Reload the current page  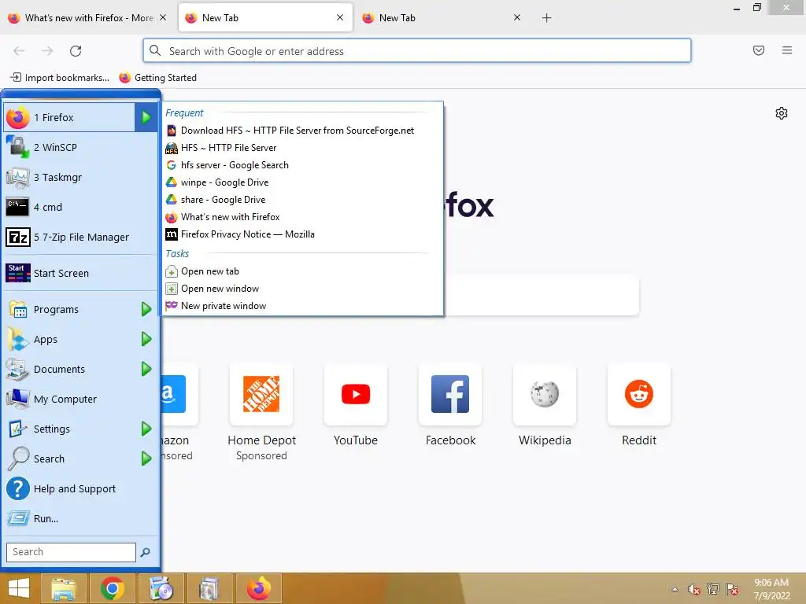coord(76,51)
